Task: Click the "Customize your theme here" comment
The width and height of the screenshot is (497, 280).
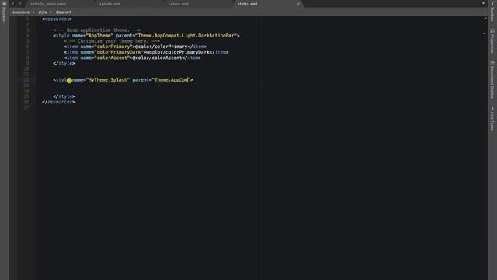Action: pos(112,41)
